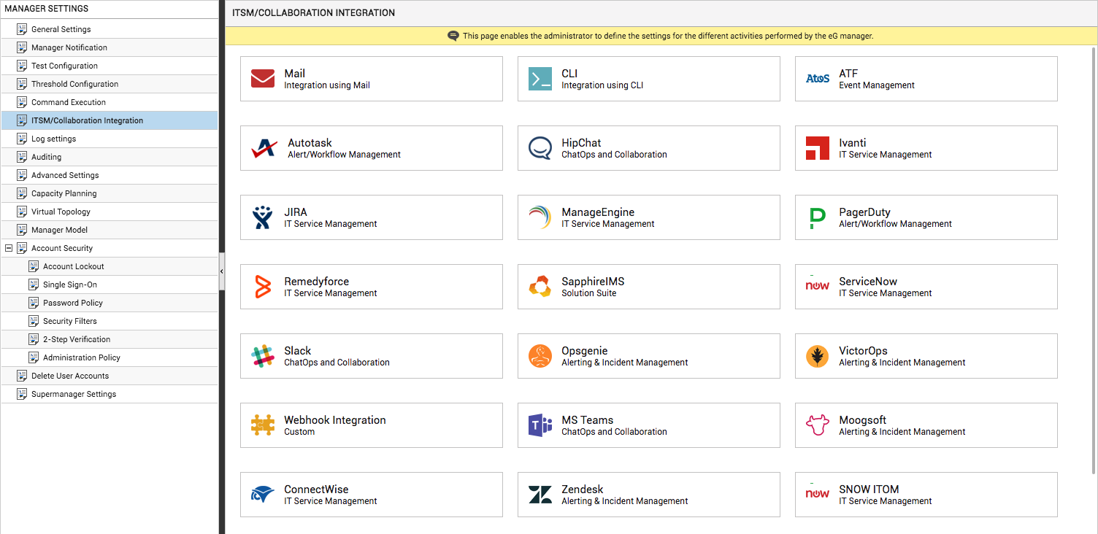Click the JIRA logo icon
Image resolution: width=1098 pixels, height=534 pixels.
[263, 217]
